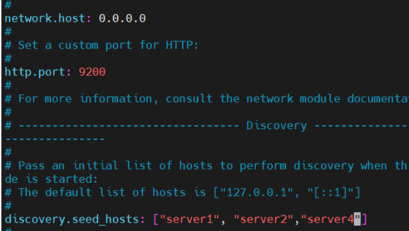Select the 0.0.0.0 host value
Screen dimensions: 409x231
122,18
